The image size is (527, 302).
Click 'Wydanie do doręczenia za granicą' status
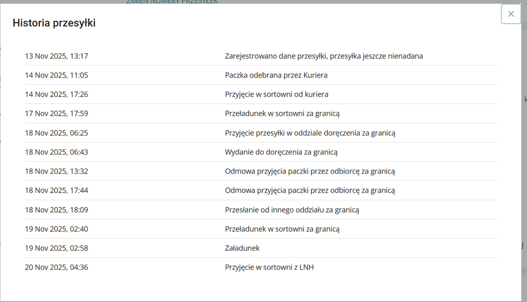(281, 152)
